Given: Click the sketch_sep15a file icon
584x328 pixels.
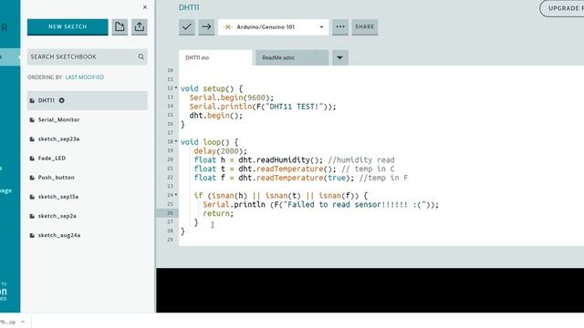Looking at the screenshot, I should pyautogui.click(x=32, y=197).
